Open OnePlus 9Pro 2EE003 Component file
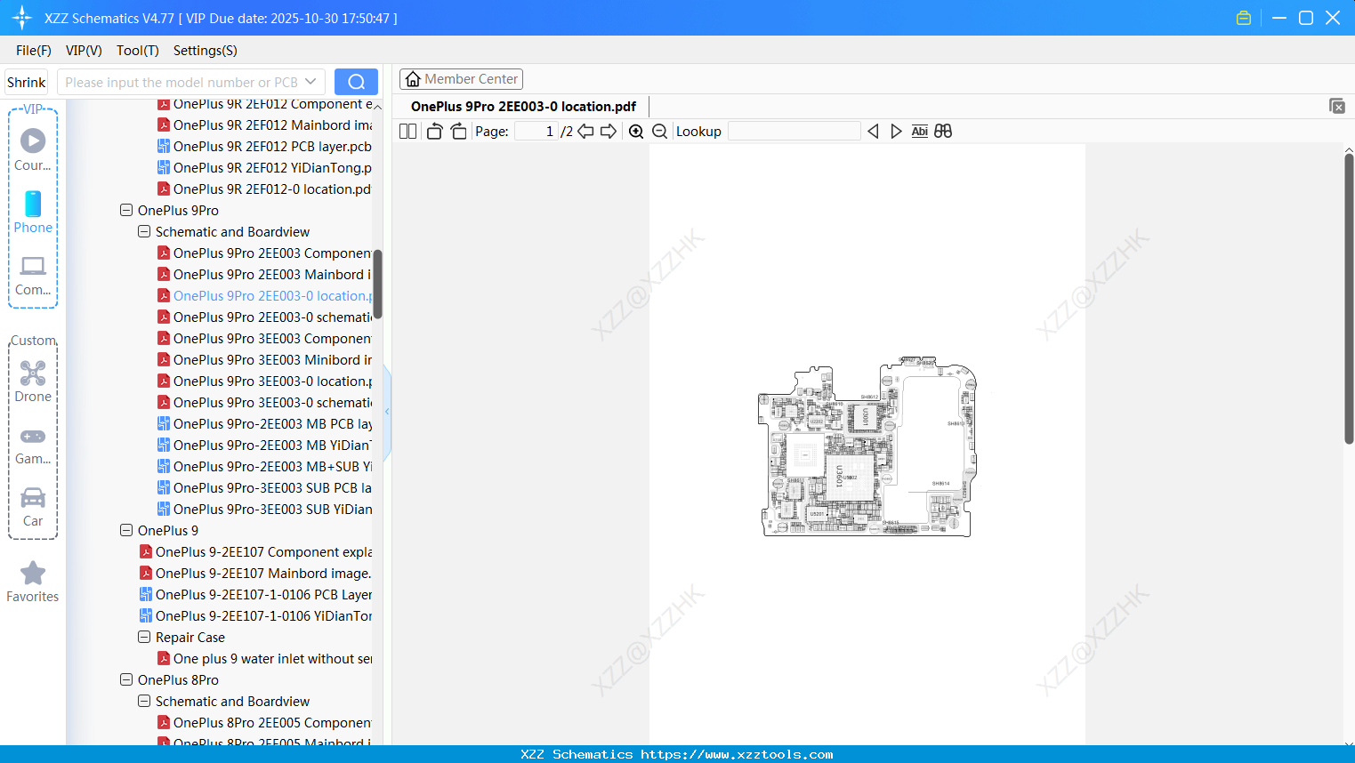This screenshot has width=1355, height=763. 265,253
